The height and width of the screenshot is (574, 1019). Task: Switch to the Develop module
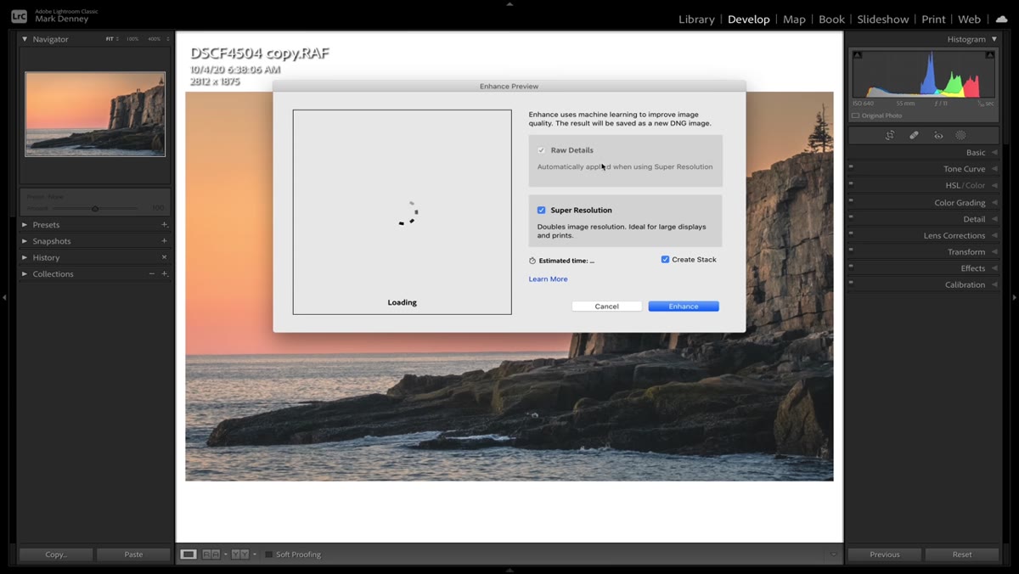coord(749,19)
